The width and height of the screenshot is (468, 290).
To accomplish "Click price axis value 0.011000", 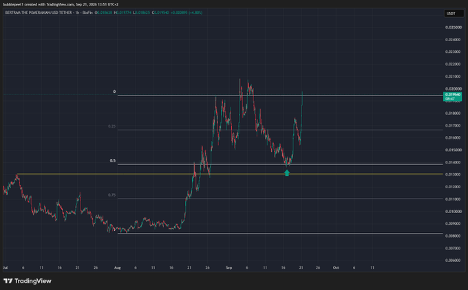I will coord(453,199).
